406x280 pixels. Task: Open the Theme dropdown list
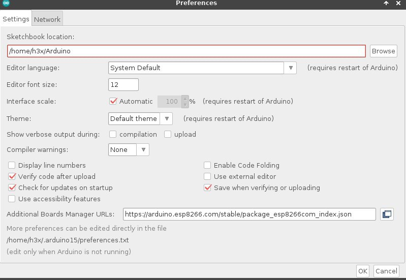(140, 118)
